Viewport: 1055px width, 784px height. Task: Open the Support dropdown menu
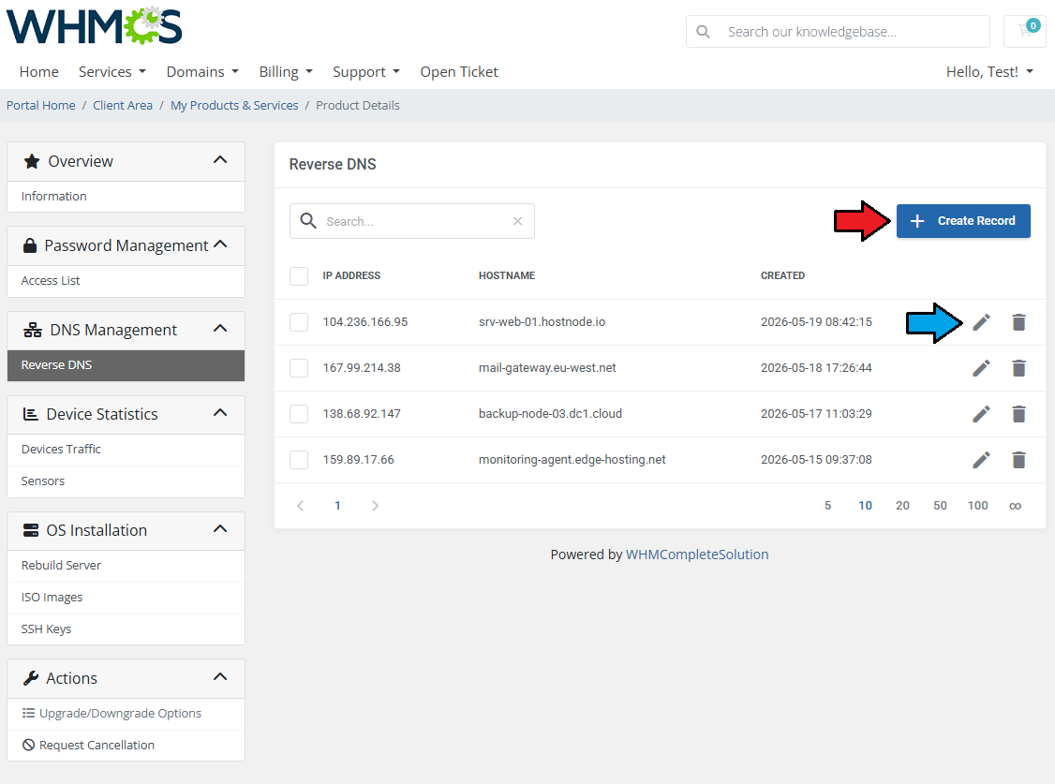point(366,72)
